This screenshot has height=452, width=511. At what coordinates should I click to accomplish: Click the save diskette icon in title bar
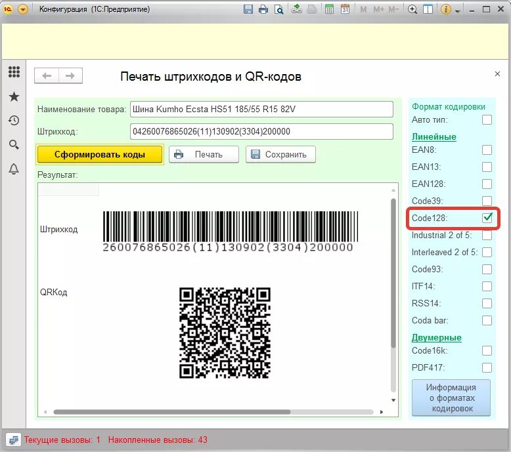coord(248,9)
